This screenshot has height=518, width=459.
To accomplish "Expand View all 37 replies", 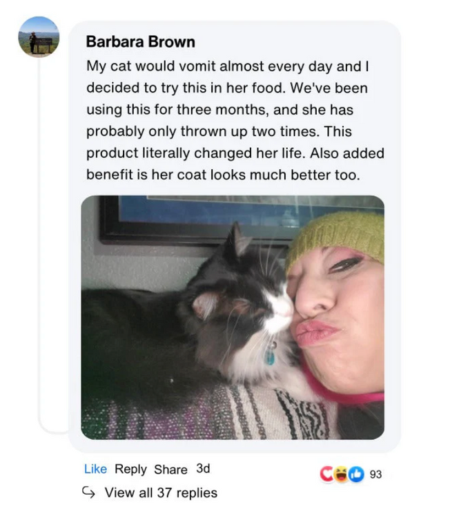I will (161, 492).
